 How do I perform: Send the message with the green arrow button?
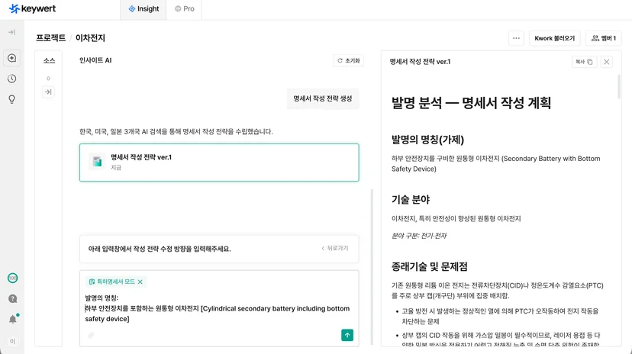coord(347,335)
